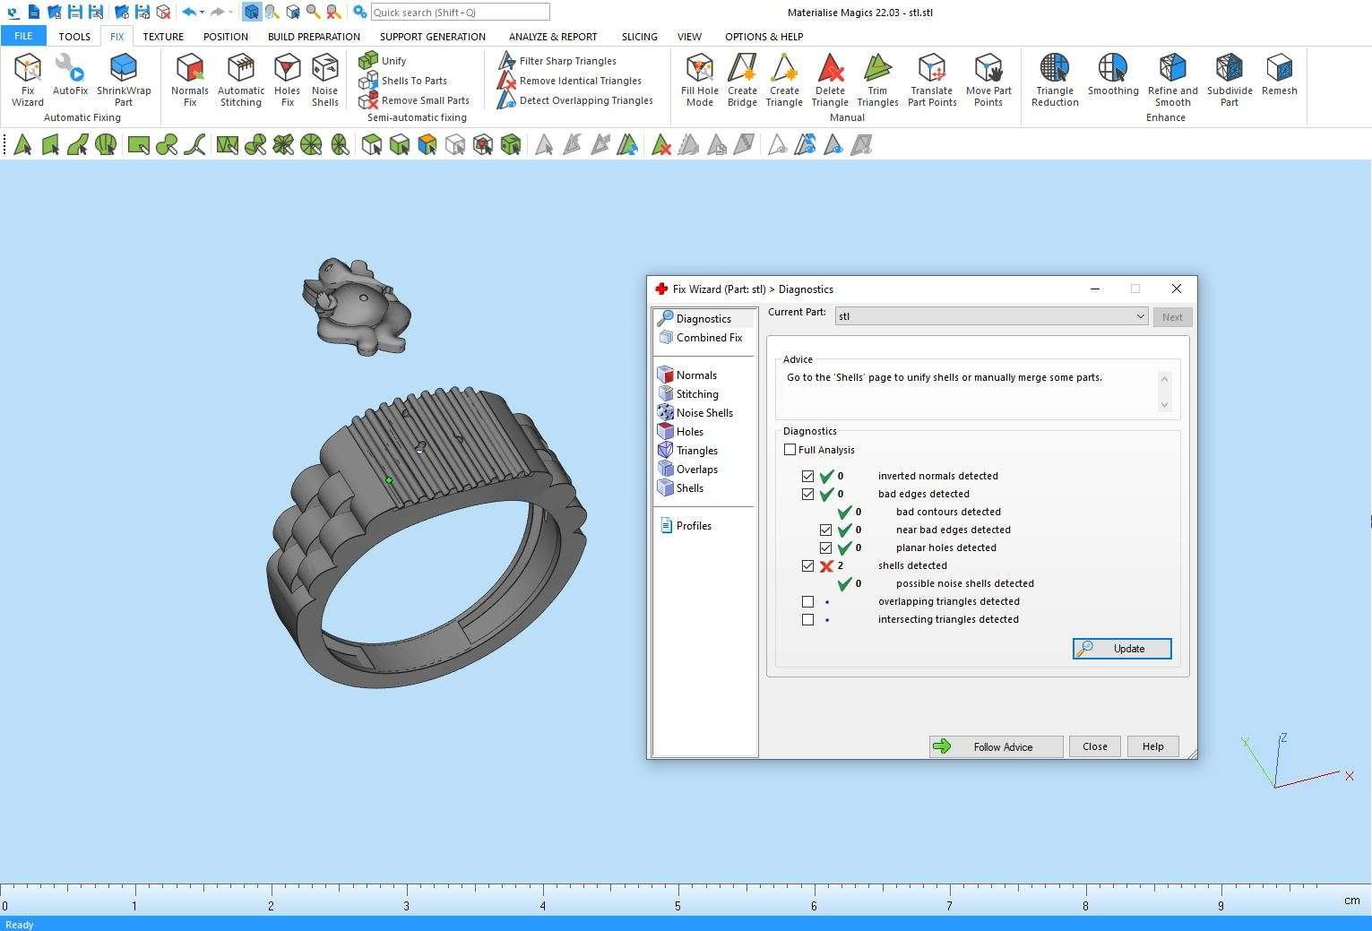Focus the Quick search input field
The image size is (1372, 931).
pos(460,13)
